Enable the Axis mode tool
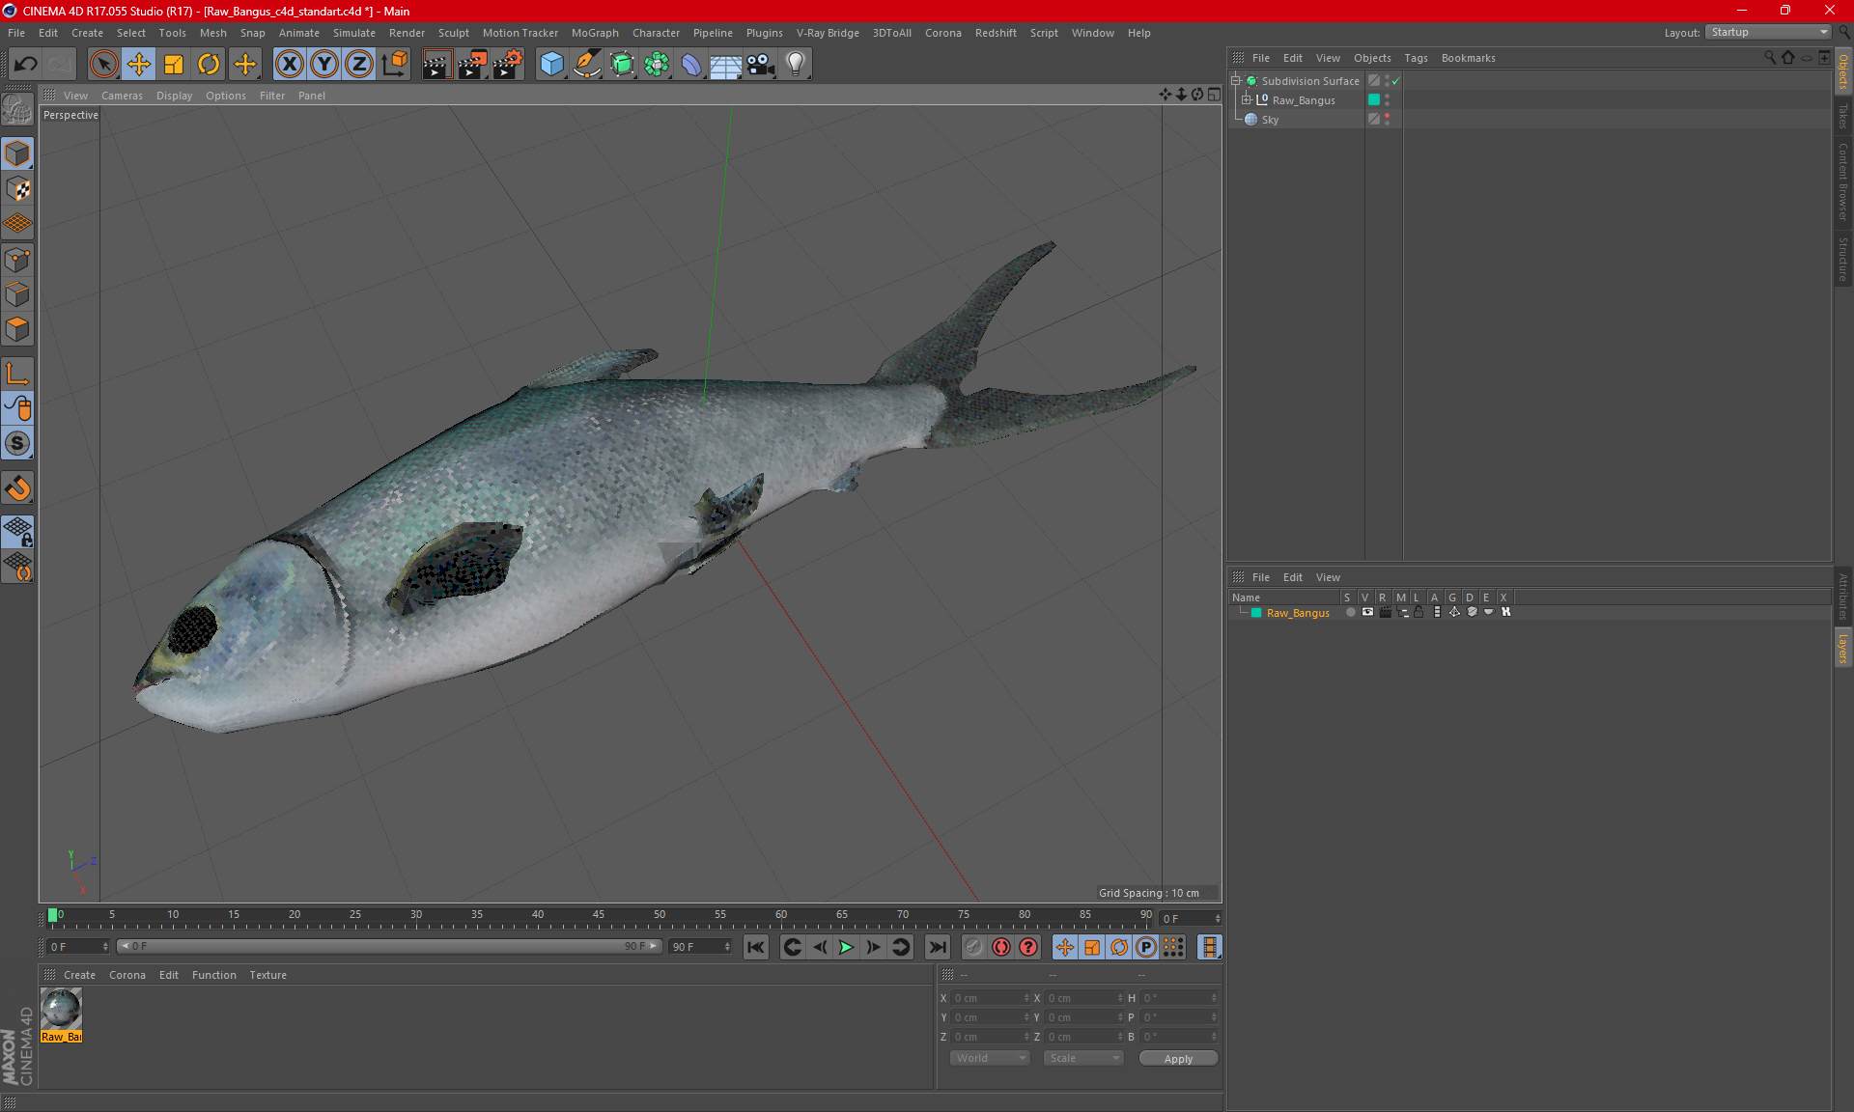The height and width of the screenshot is (1112, 1854). pos(17,374)
